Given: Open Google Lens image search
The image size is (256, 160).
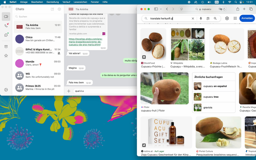Looking at the screenshot, I should (208, 18).
